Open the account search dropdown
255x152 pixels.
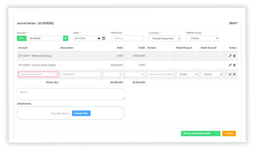click(x=38, y=74)
